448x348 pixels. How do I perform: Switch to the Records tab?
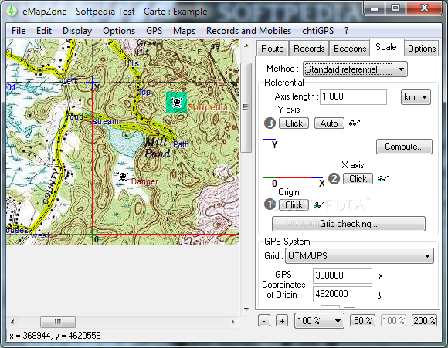click(x=309, y=49)
